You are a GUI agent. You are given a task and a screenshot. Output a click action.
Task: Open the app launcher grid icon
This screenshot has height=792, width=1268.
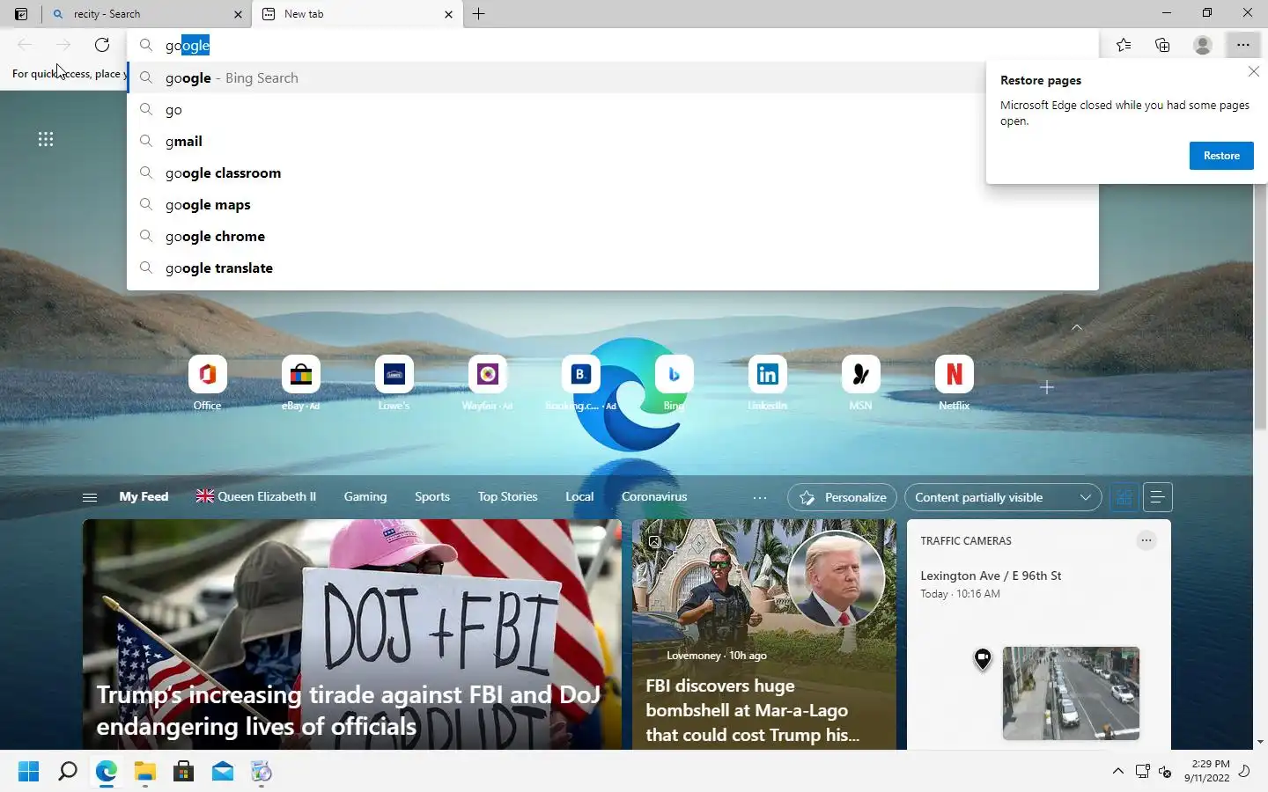click(x=46, y=139)
